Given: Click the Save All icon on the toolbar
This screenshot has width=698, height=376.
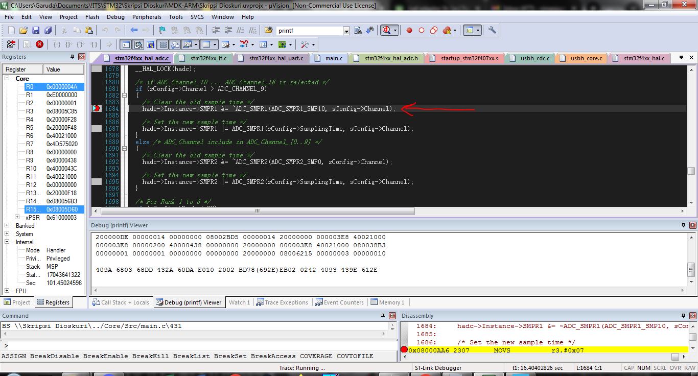Looking at the screenshot, I should click(48, 30).
